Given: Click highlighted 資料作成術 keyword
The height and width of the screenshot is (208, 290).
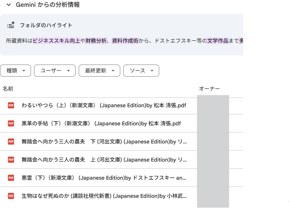Looking at the screenshot, I should (x=125, y=40).
